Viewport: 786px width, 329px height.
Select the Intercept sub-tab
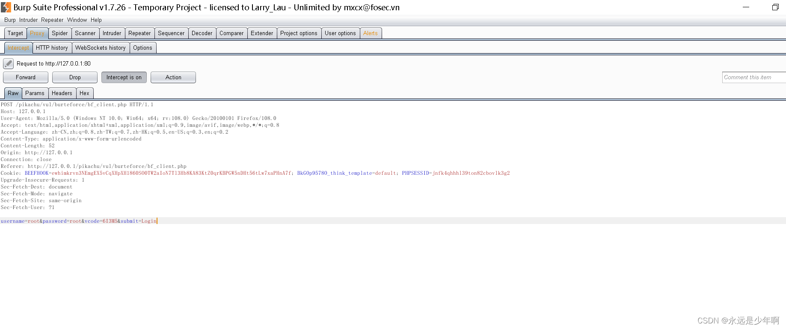[x=18, y=48]
